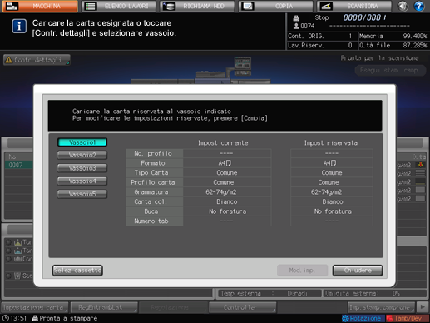Click the printer icon beside Stop

point(296,18)
